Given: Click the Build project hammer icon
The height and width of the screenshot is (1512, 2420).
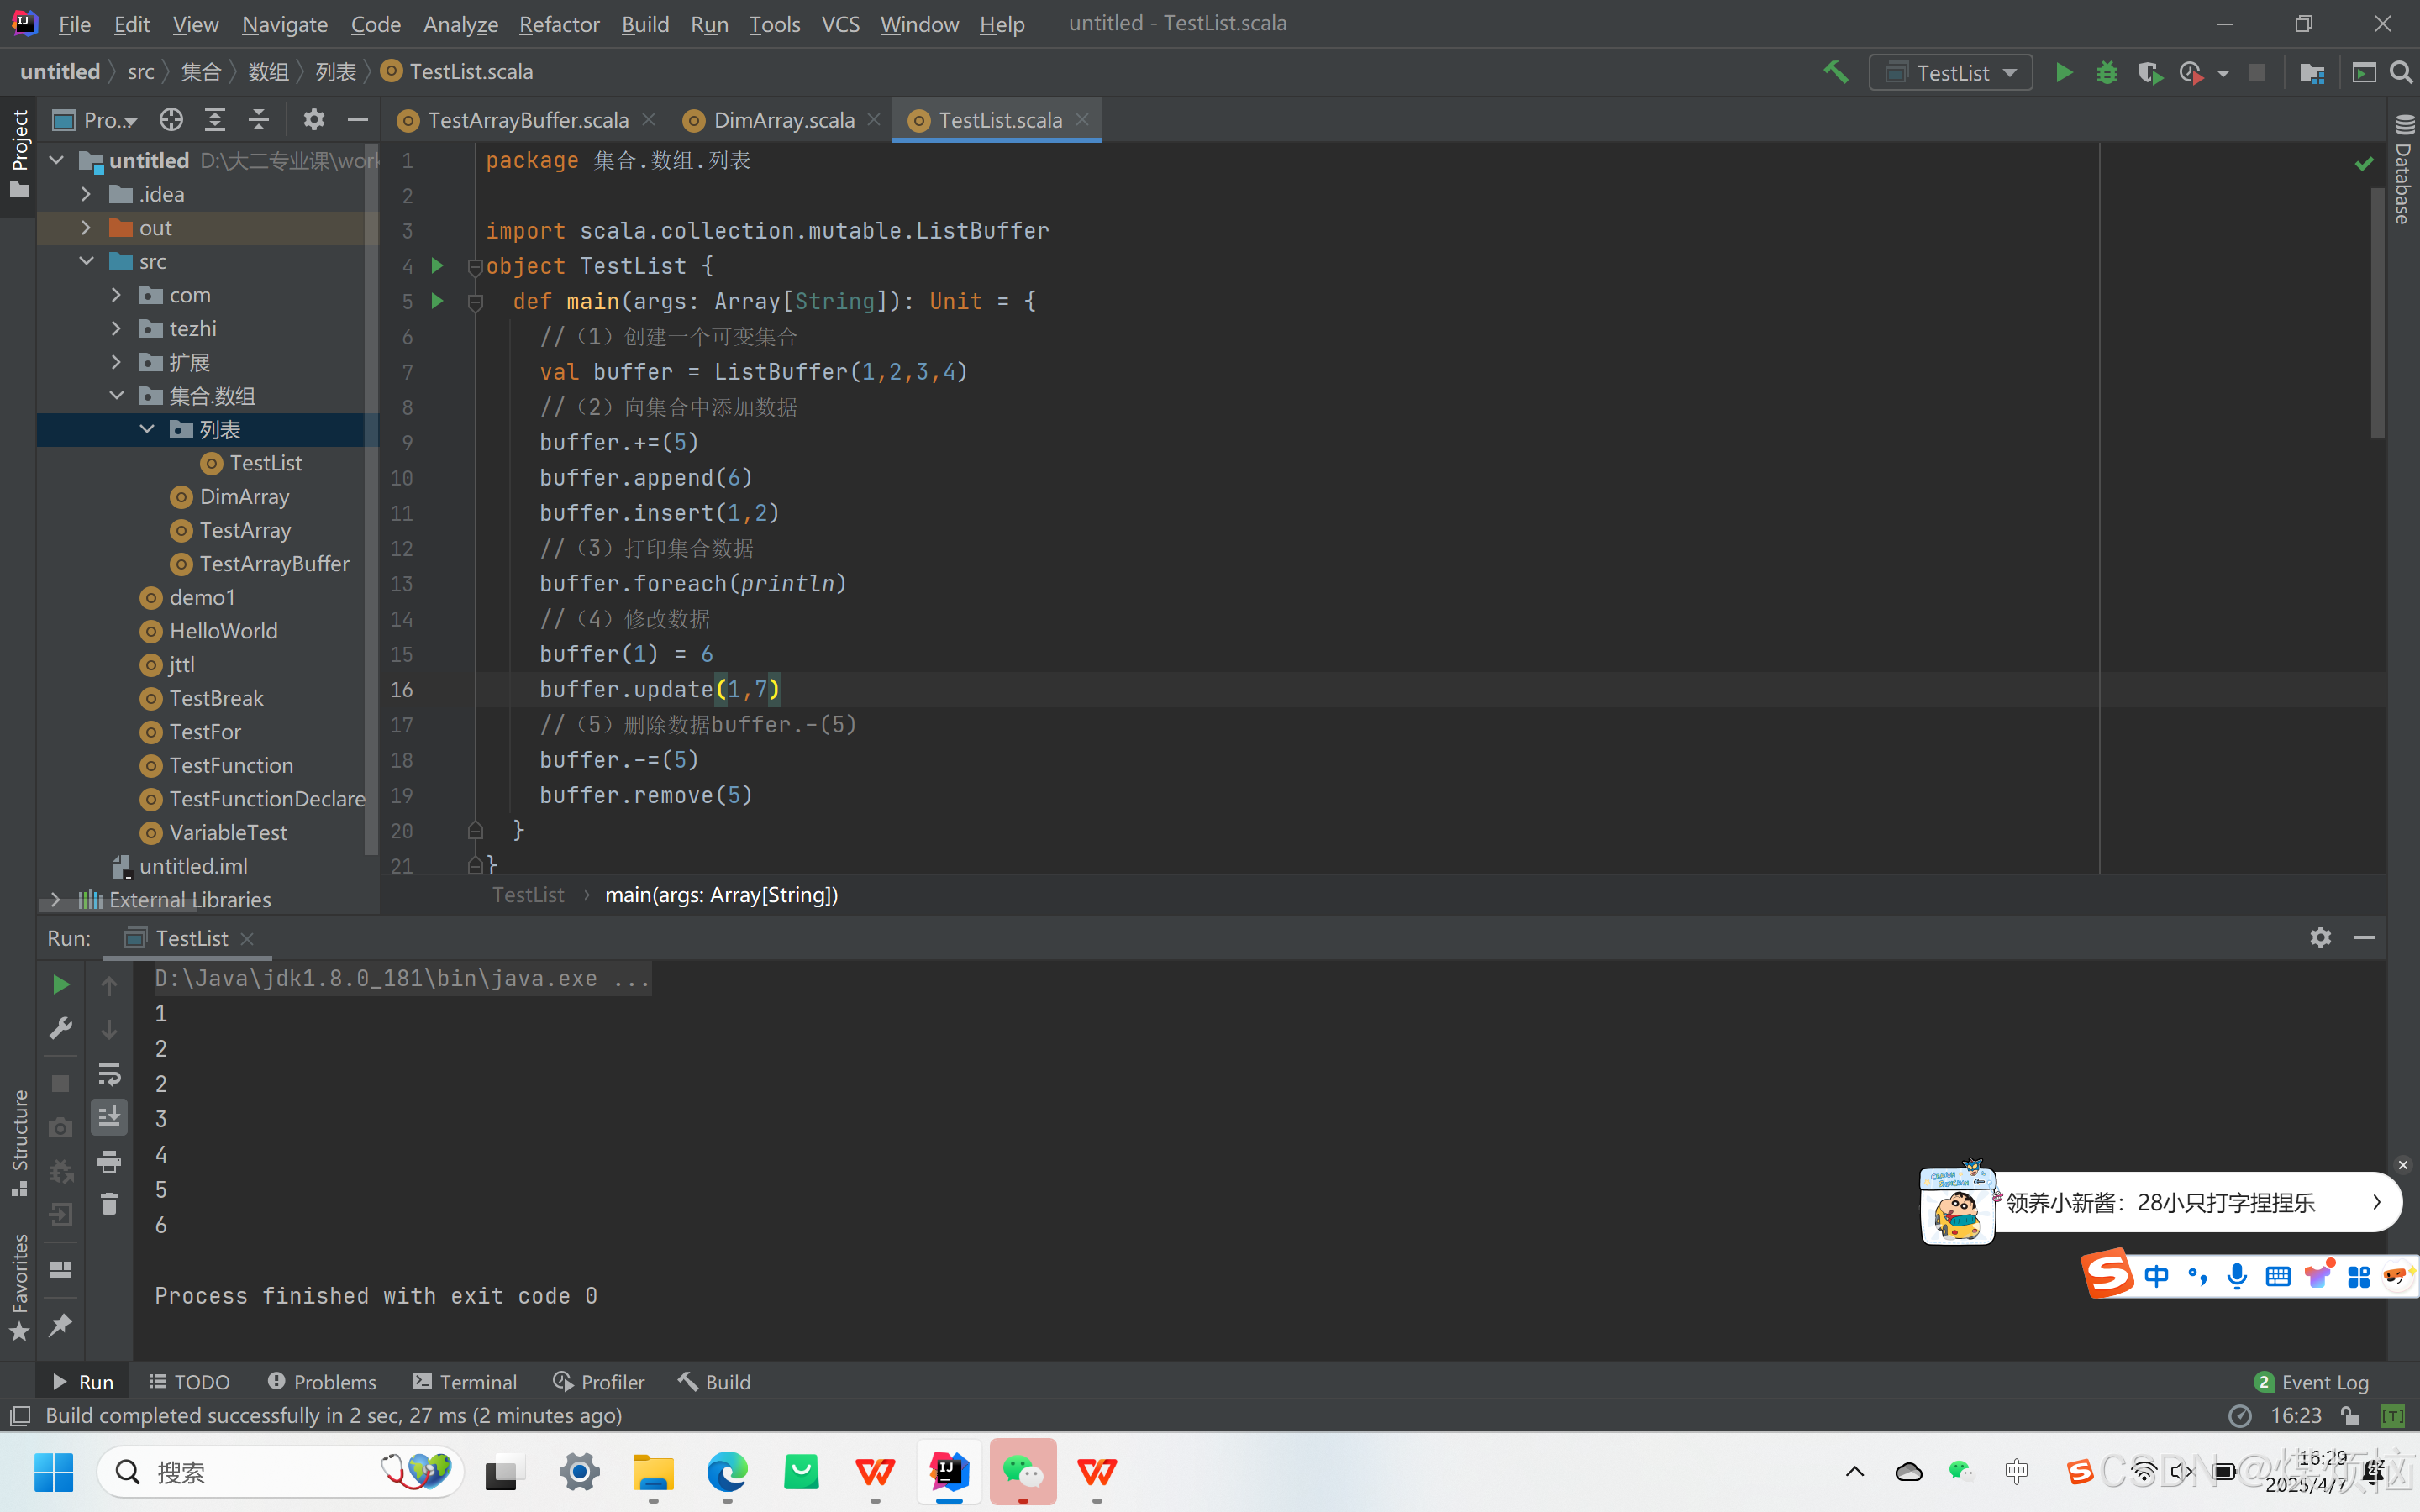Looking at the screenshot, I should [1835, 72].
